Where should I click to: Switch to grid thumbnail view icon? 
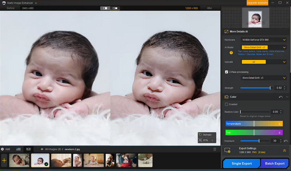(x=18, y=149)
